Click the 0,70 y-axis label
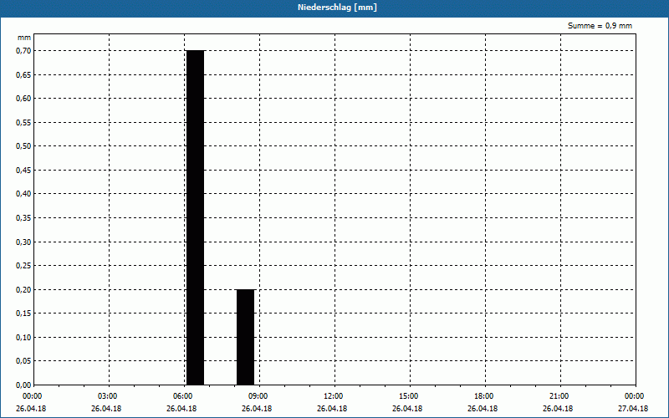Viewport: 669px width, 418px height. [23, 51]
